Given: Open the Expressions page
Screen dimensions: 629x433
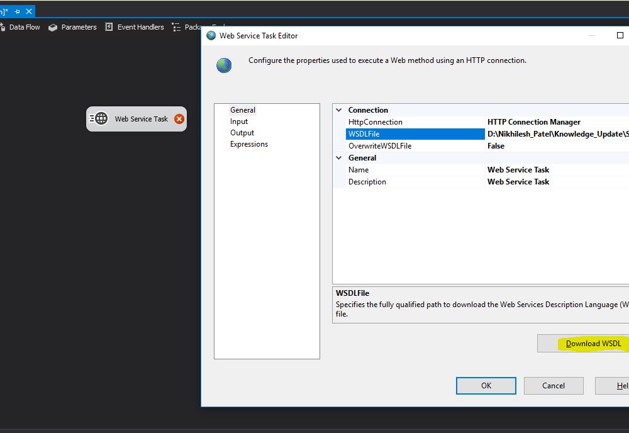Looking at the screenshot, I should pyautogui.click(x=249, y=144).
